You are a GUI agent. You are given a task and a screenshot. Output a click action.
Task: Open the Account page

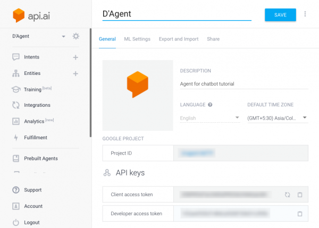click(x=33, y=206)
